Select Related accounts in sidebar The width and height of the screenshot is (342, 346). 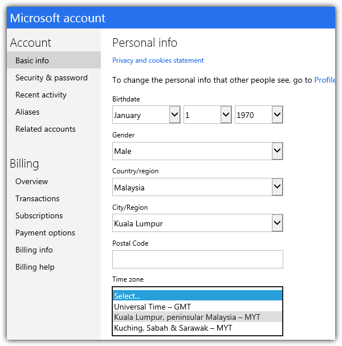click(x=45, y=129)
